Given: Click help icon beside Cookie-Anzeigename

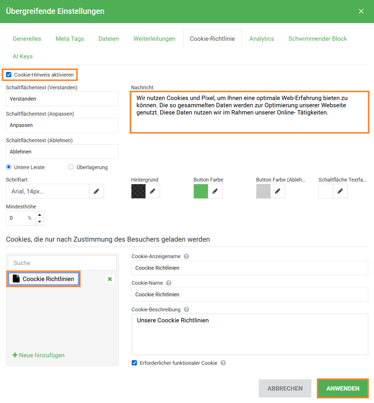Looking at the screenshot, I should tap(186, 256).
